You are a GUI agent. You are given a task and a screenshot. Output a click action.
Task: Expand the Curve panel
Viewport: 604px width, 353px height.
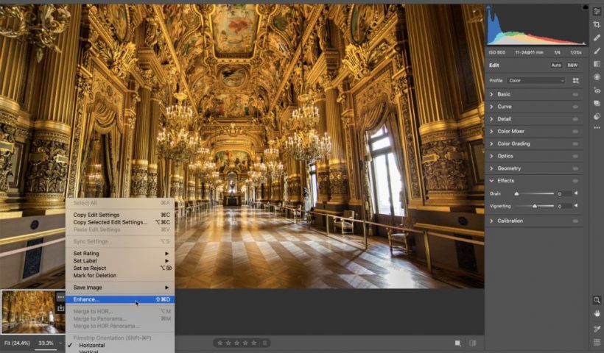[504, 107]
